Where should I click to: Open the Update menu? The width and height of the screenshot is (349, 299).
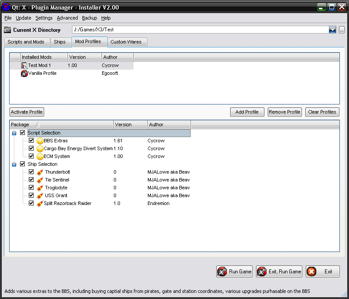pyautogui.click(x=24, y=18)
